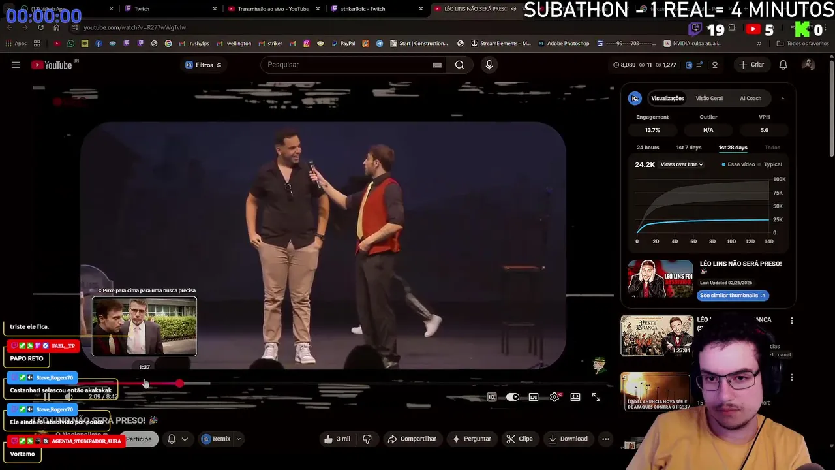Click the Clipe scissors button
The height and width of the screenshot is (470, 835).
pos(520,439)
